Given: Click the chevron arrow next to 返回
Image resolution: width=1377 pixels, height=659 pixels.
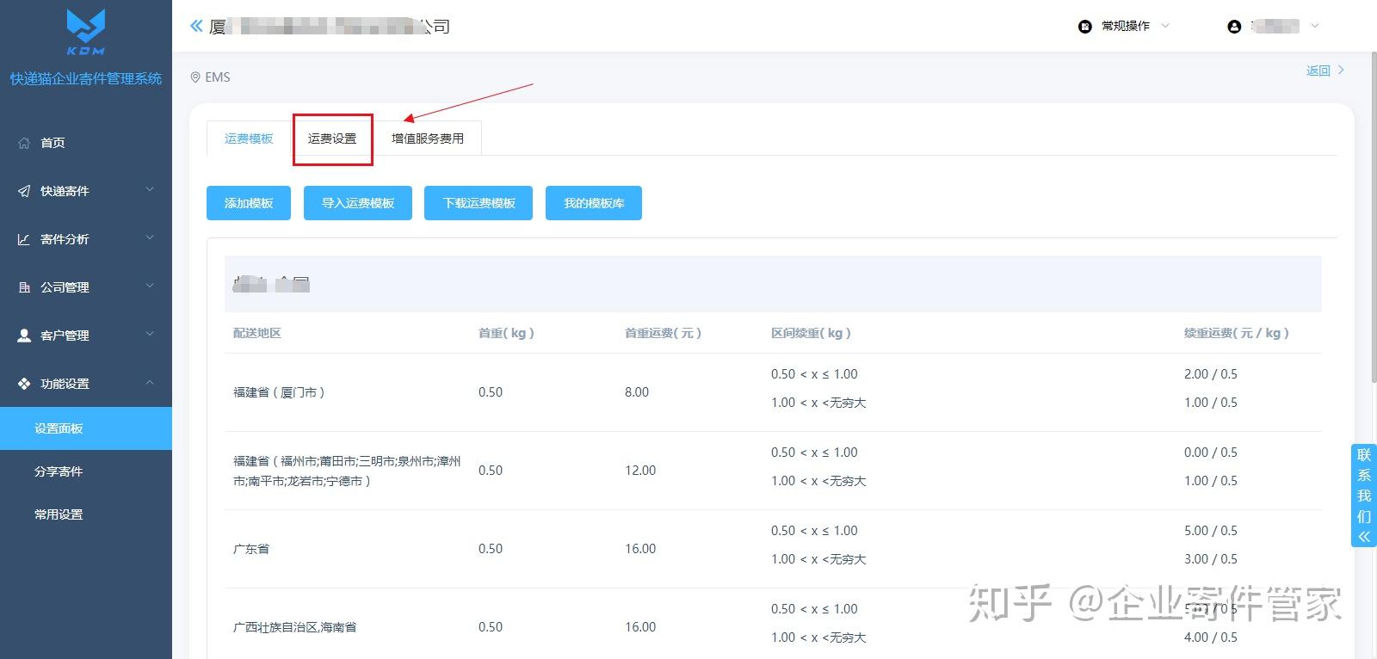Looking at the screenshot, I should (1341, 71).
